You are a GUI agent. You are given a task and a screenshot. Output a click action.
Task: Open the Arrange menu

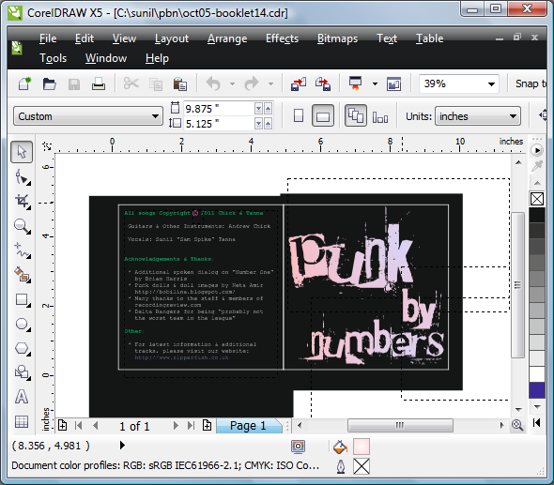[x=227, y=38]
